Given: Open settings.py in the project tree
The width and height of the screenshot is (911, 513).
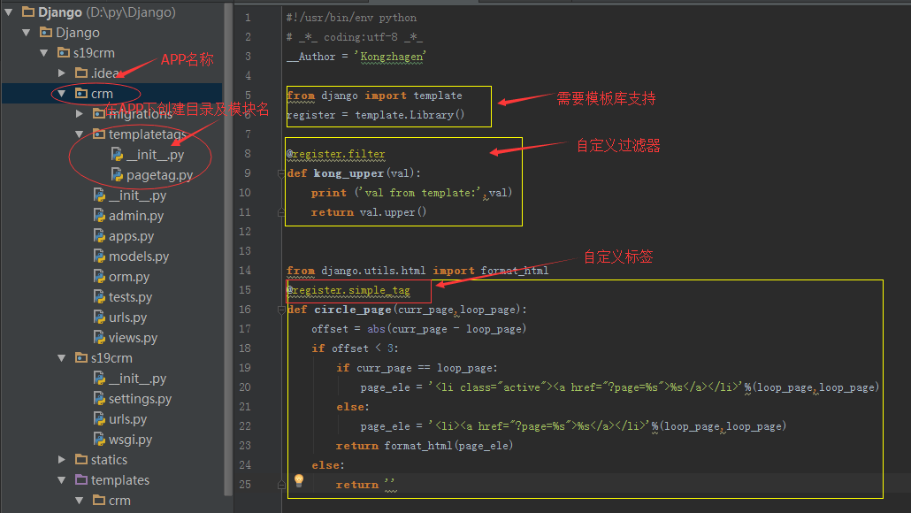Looking at the screenshot, I should click(x=140, y=399).
